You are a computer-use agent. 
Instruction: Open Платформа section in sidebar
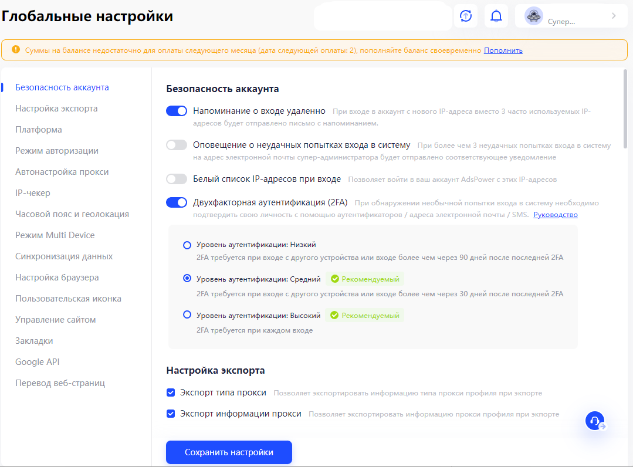tap(39, 130)
